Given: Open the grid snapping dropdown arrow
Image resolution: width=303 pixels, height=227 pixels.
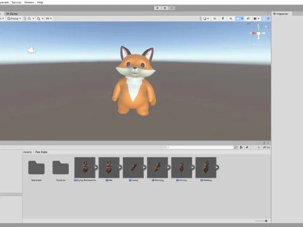Looking at the screenshot, I should [43, 18].
